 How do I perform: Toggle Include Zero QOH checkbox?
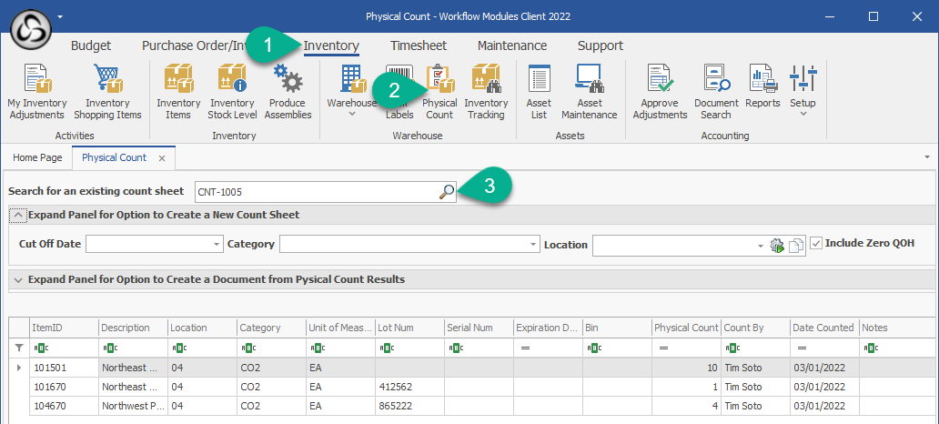[816, 244]
